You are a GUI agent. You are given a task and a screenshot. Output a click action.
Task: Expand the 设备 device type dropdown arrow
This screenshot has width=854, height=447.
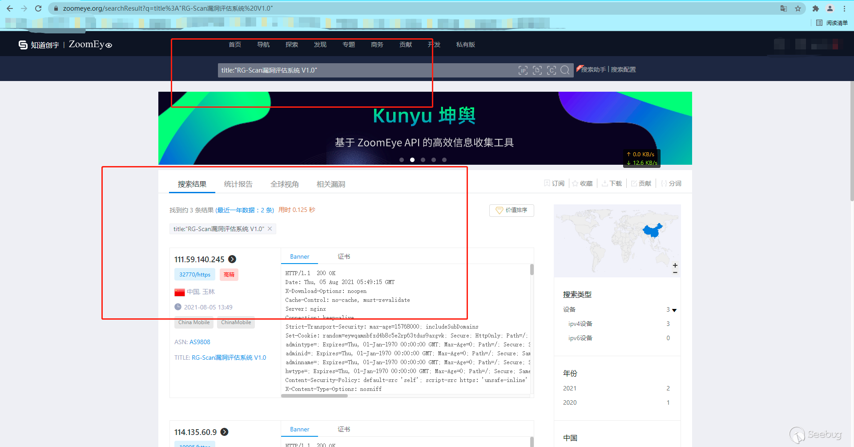[x=674, y=310]
